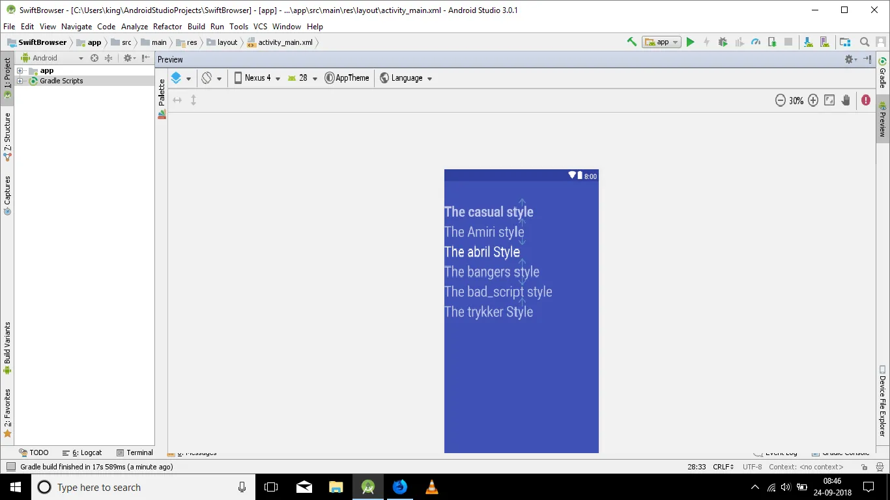Click the Make Project hammer icon
The width and height of the screenshot is (890, 500).
point(631,42)
